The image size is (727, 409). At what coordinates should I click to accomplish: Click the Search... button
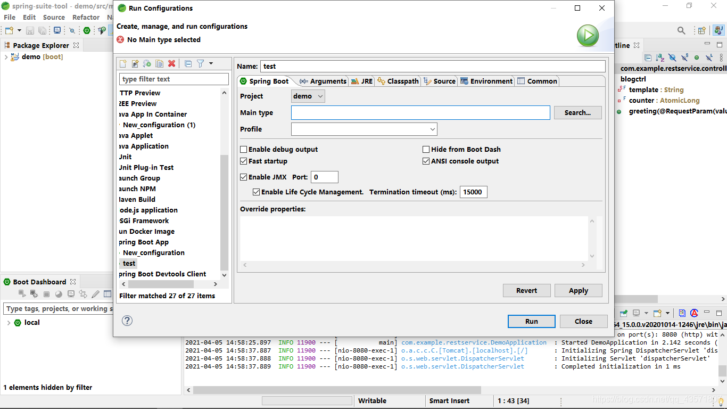(578, 113)
